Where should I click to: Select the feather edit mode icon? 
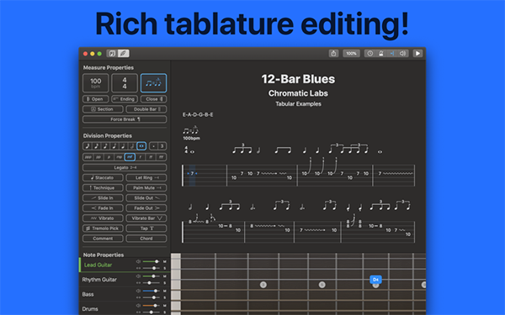coord(124,54)
